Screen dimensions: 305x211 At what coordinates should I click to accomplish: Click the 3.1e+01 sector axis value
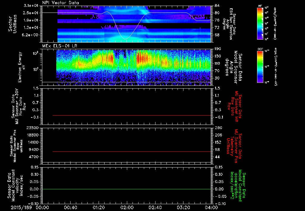coord(31,6)
